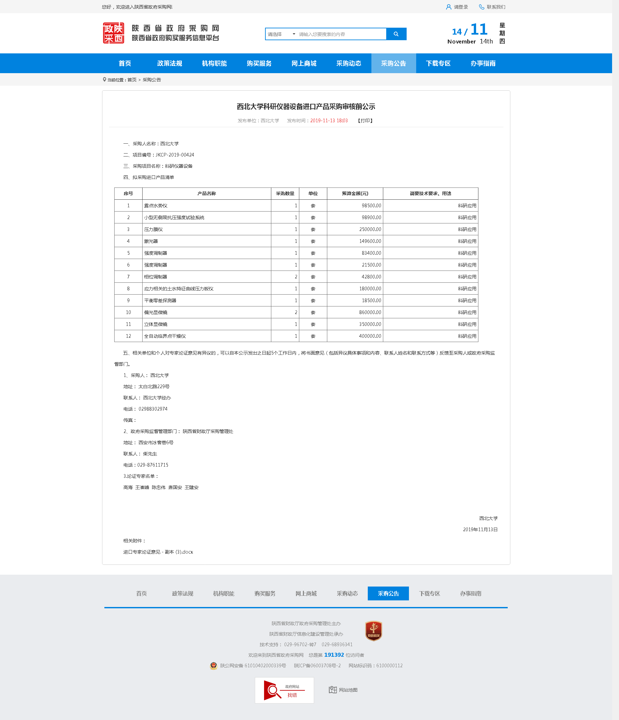Click footer navigation item 机构职能

click(x=224, y=593)
